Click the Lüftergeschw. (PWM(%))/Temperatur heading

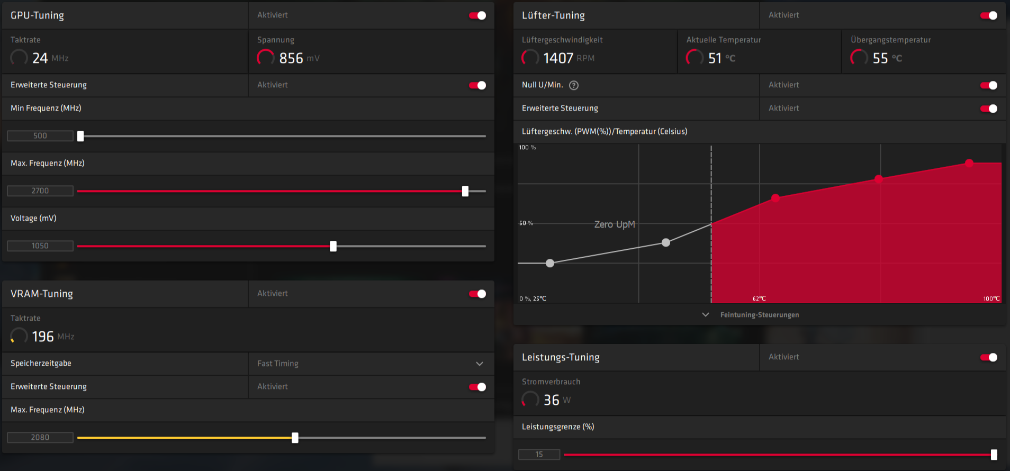coord(605,132)
